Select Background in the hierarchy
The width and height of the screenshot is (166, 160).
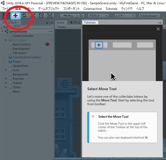[20, 74]
